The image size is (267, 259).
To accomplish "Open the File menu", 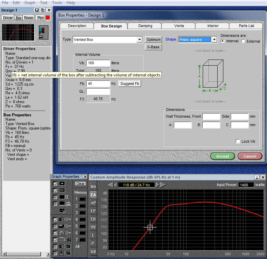I will coord(5,3).
